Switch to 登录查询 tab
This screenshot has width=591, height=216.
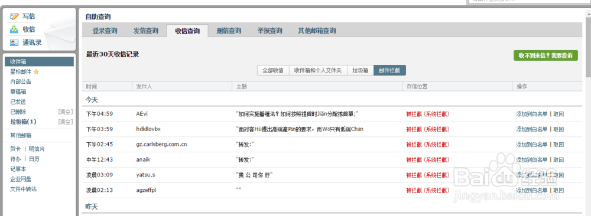coord(105,31)
